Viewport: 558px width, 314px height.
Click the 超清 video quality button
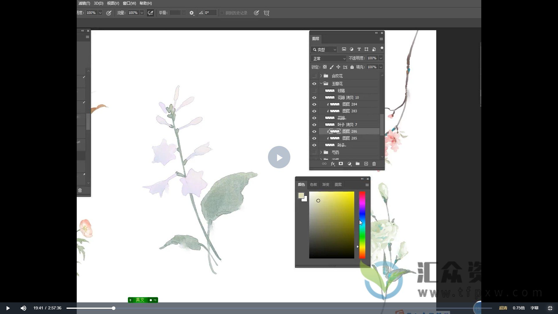tap(503, 308)
